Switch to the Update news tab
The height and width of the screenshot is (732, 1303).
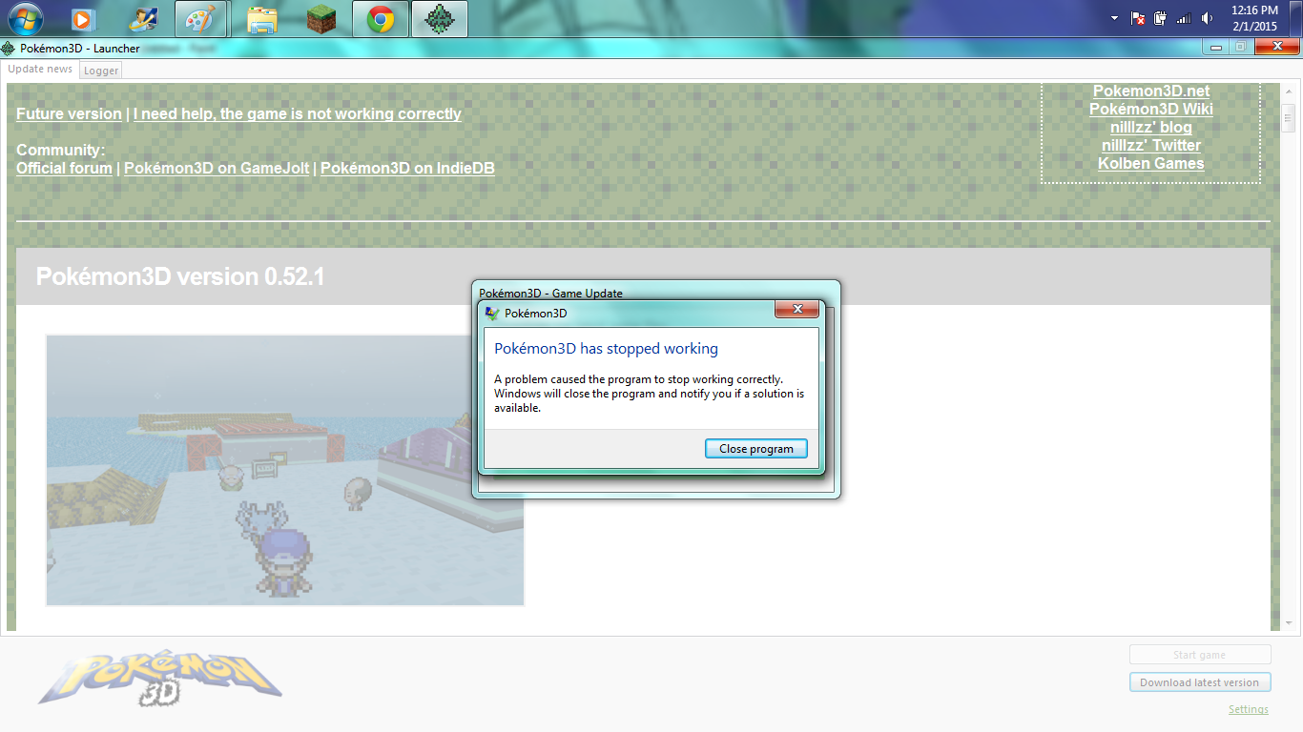click(x=40, y=69)
